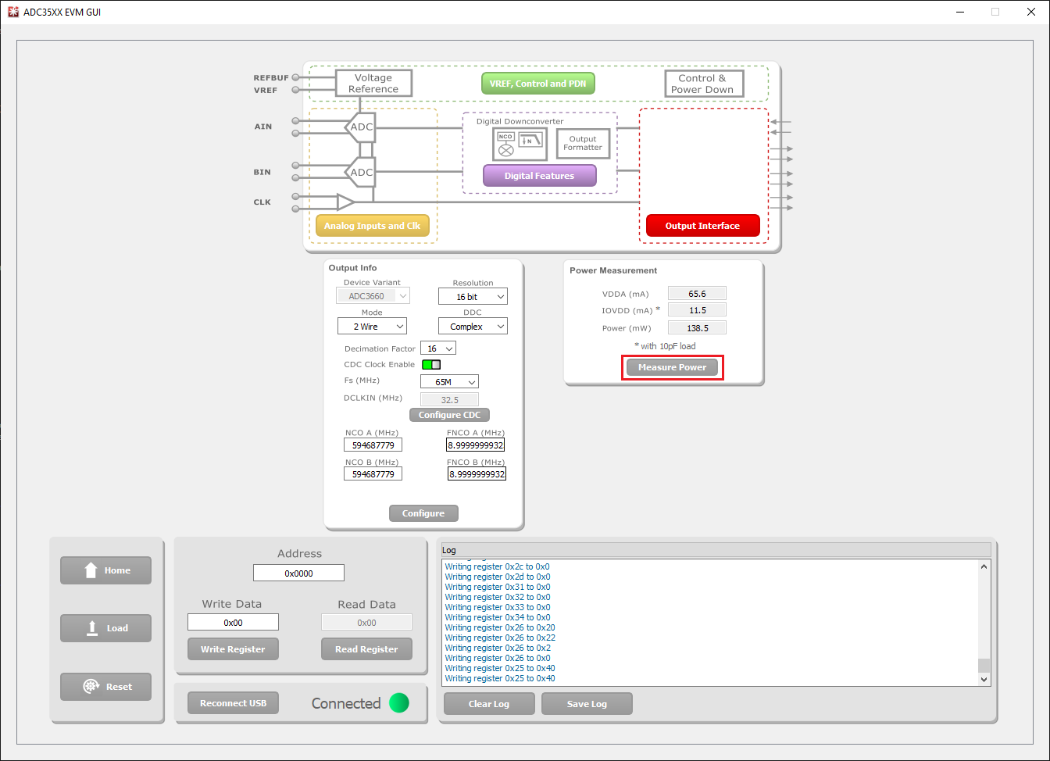This screenshot has width=1050, height=761.
Task: Click the BIN ADC block symbol
Action: tap(360, 173)
